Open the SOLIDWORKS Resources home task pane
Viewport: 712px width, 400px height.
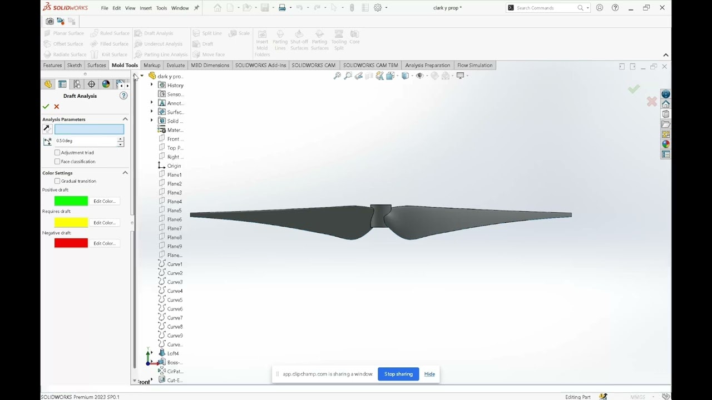pos(666,104)
